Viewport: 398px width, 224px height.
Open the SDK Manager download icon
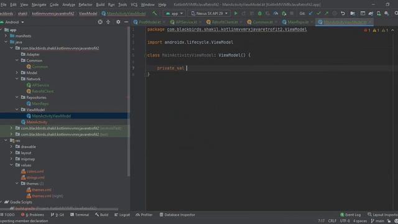[x=386, y=13]
